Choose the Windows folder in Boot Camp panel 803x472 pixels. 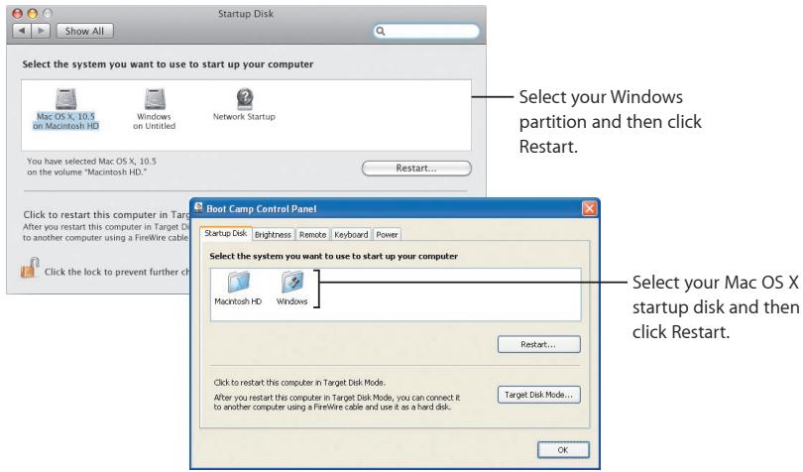pos(291,283)
